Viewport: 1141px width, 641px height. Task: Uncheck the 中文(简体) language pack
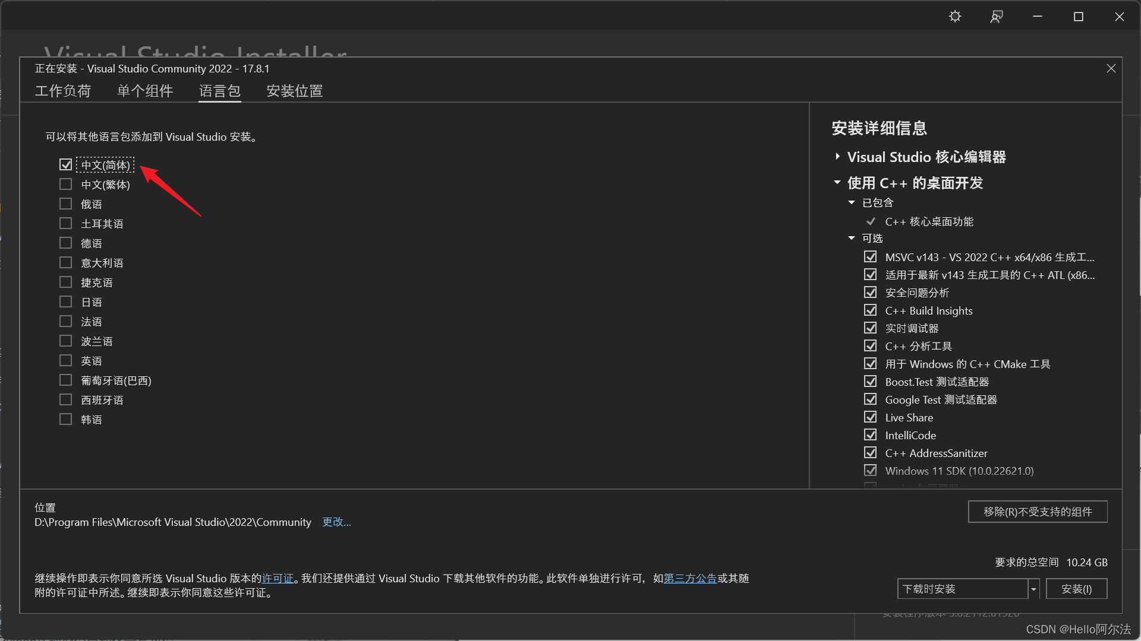(x=65, y=164)
